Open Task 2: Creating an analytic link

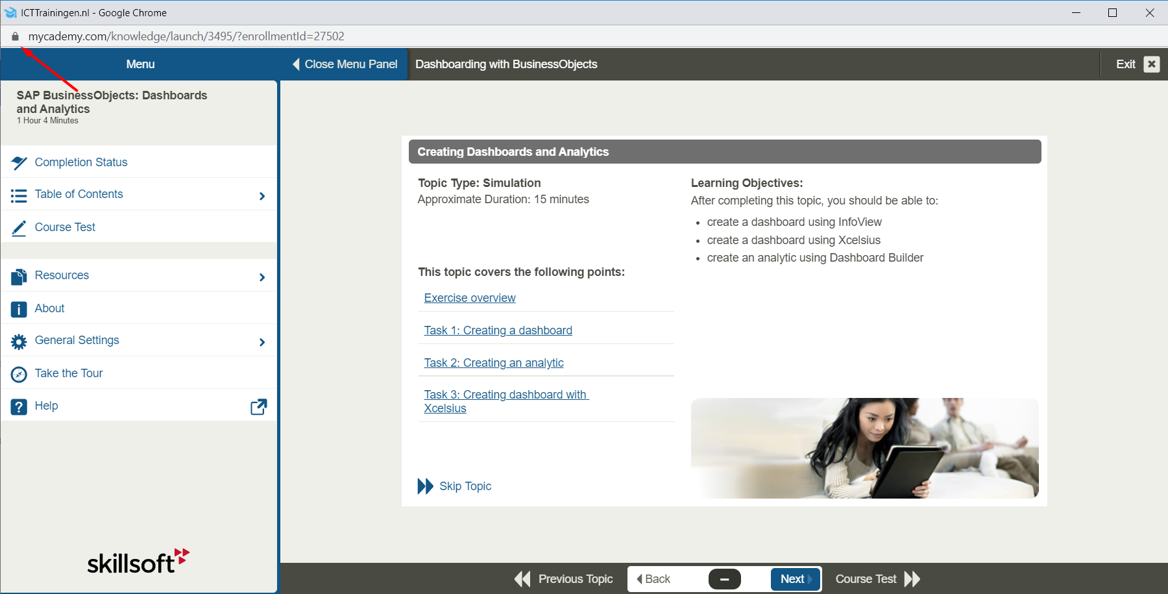point(494,363)
